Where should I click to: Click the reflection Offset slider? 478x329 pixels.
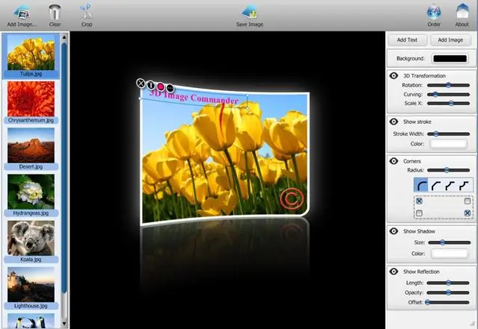click(448, 302)
